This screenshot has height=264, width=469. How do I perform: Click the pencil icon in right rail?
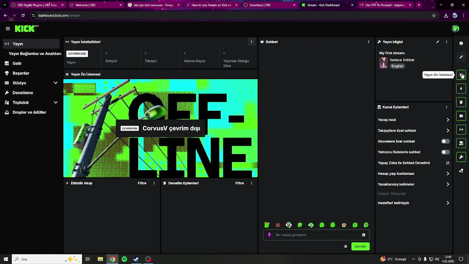point(461,57)
